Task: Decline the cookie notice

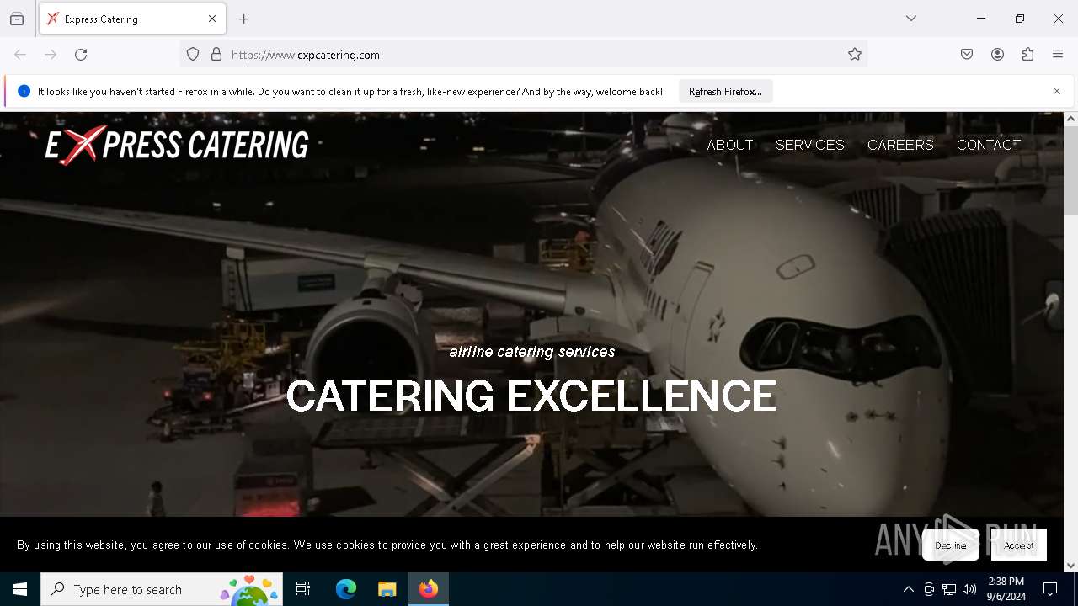Action: [x=951, y=545]
